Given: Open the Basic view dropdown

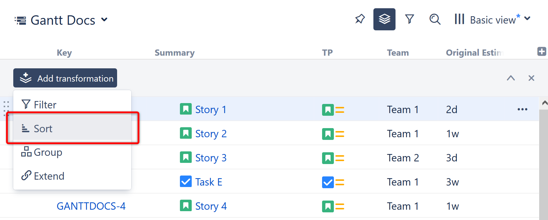Looking at the screenshot, I should click(493, 19).
